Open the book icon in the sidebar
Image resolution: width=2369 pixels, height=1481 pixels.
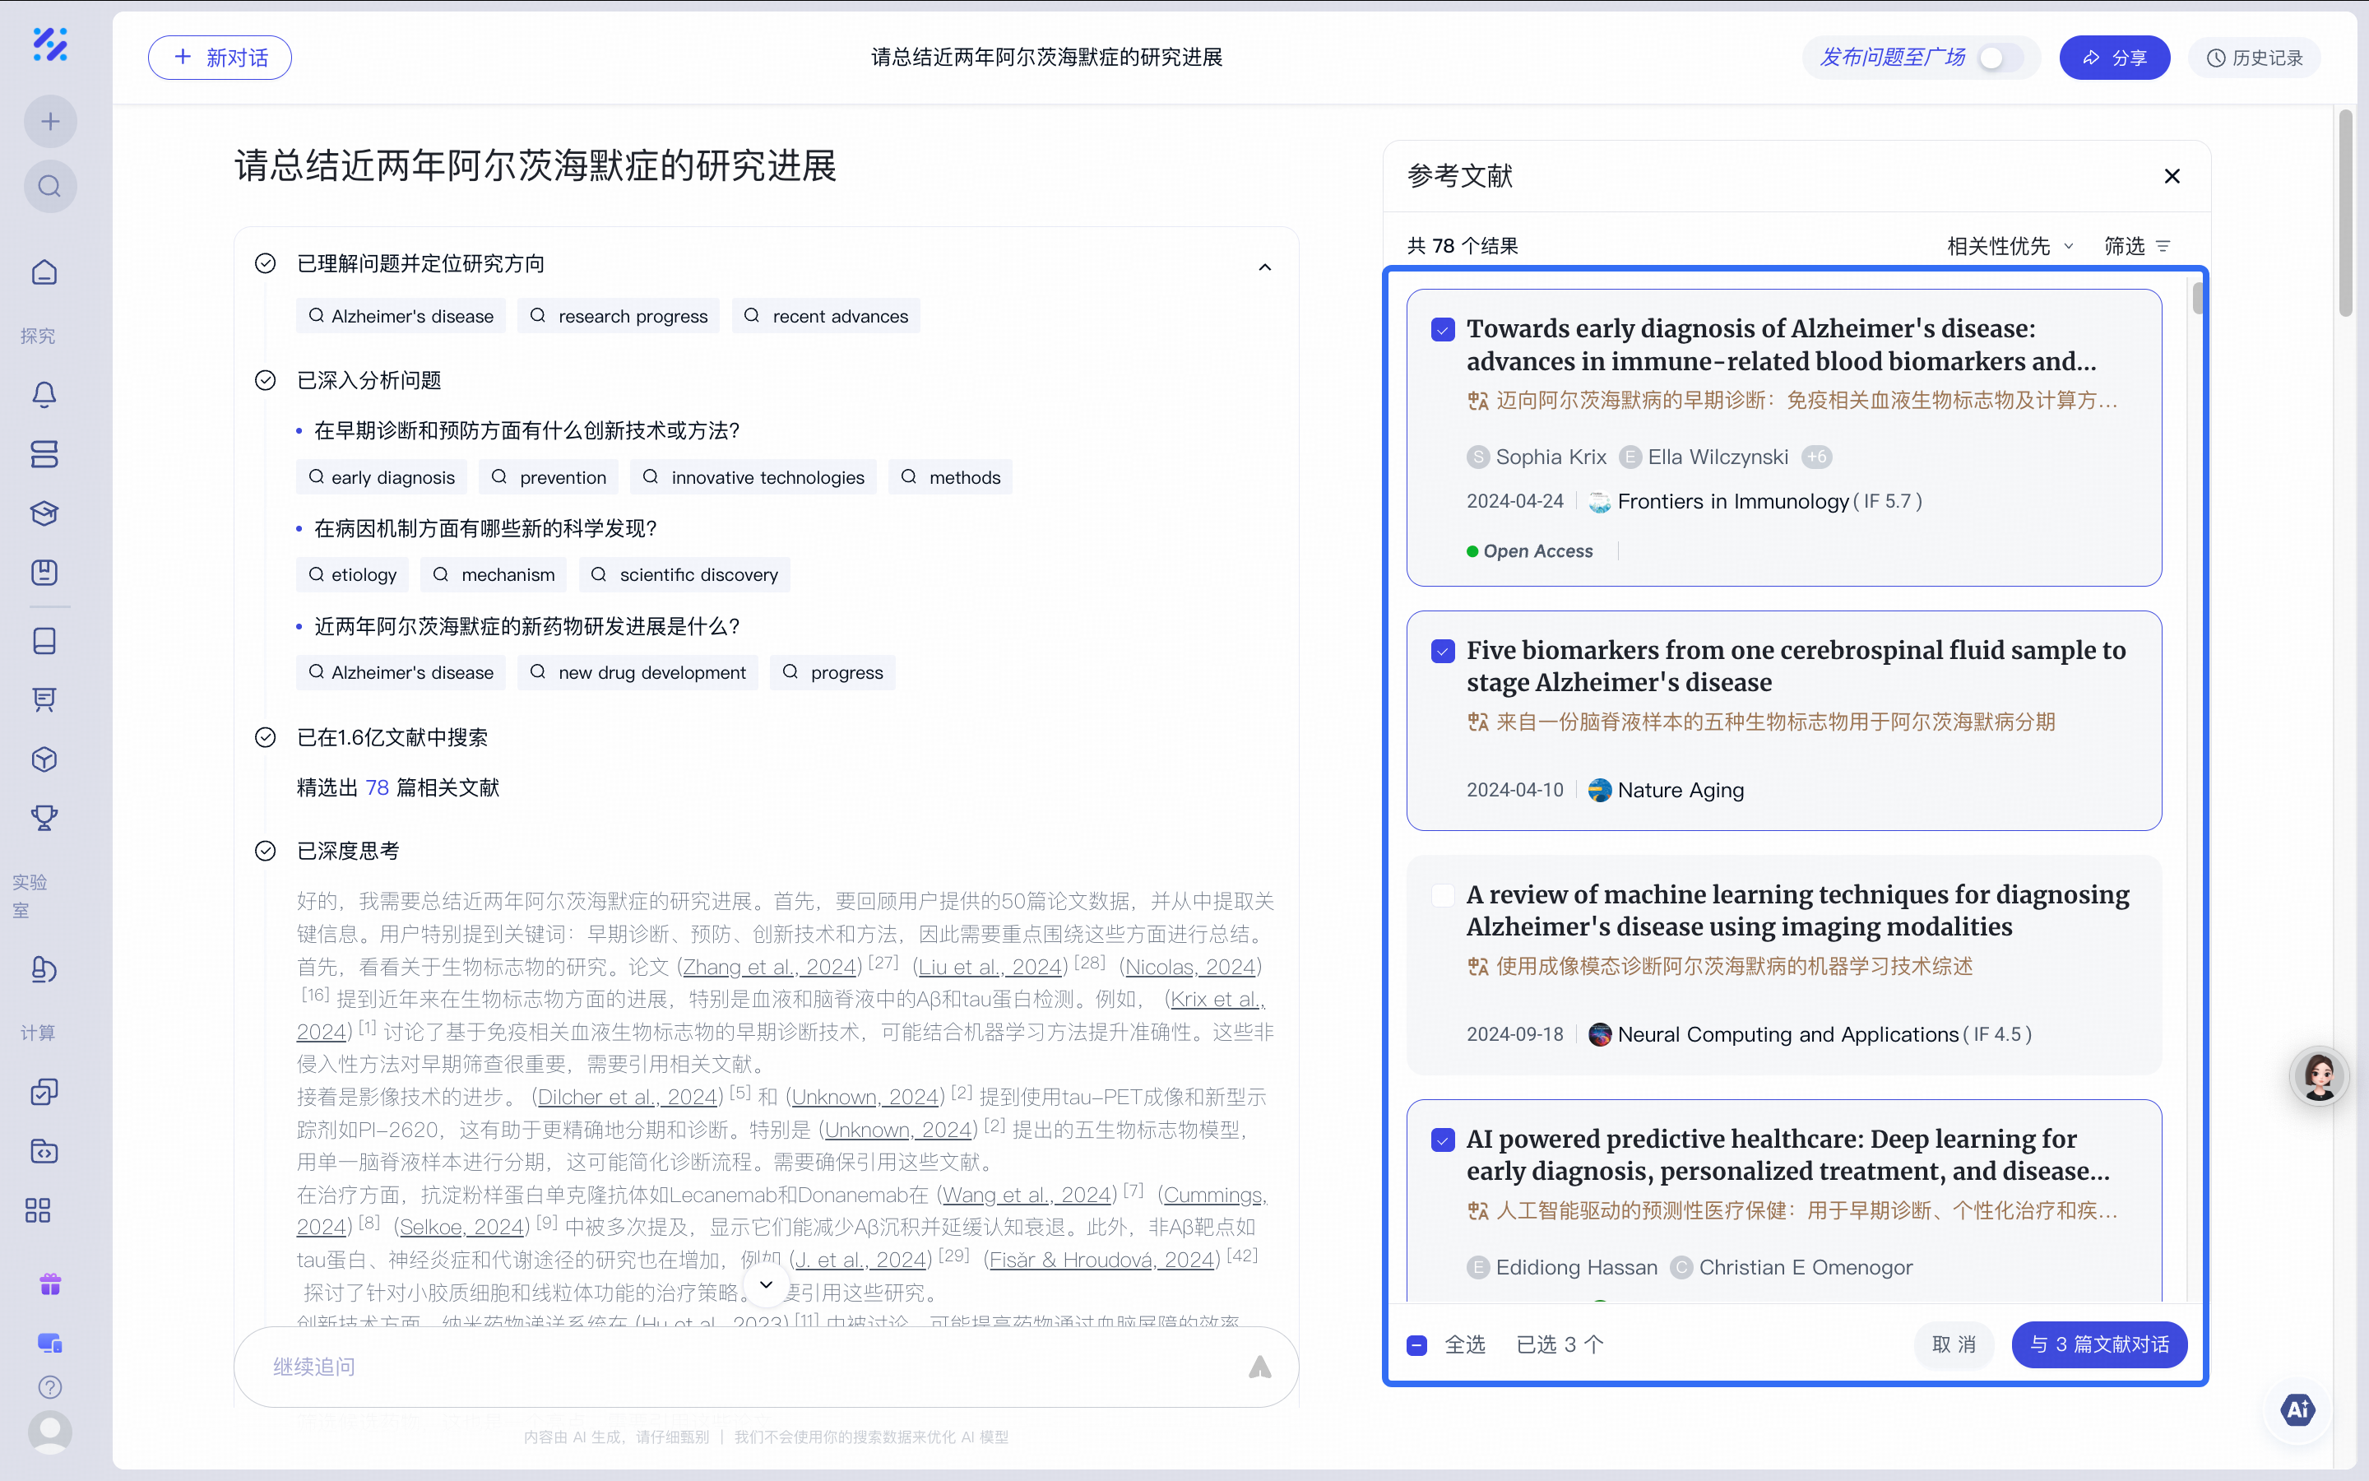tap(44, 641)
